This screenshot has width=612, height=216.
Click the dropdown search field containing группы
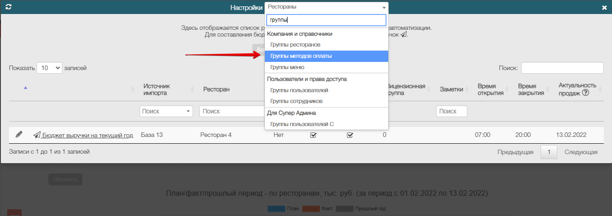coord(326,20)
